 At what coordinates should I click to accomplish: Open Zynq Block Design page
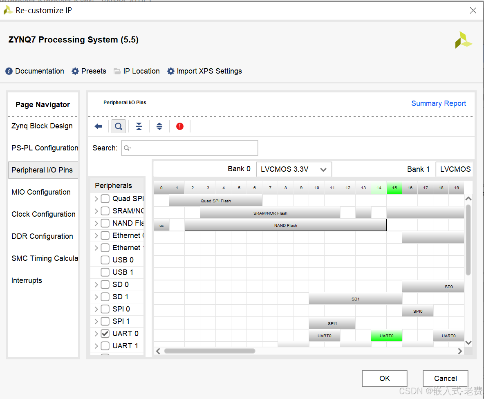click(x=42, y=126)
